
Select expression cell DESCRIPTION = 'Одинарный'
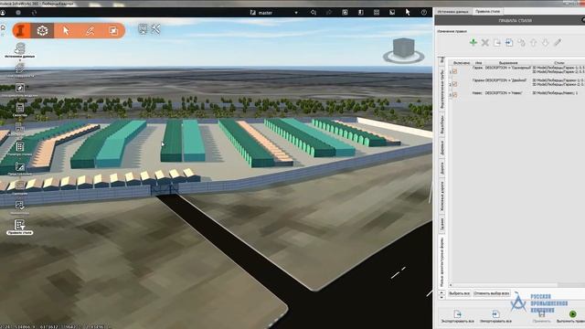[x=508, y=68]
